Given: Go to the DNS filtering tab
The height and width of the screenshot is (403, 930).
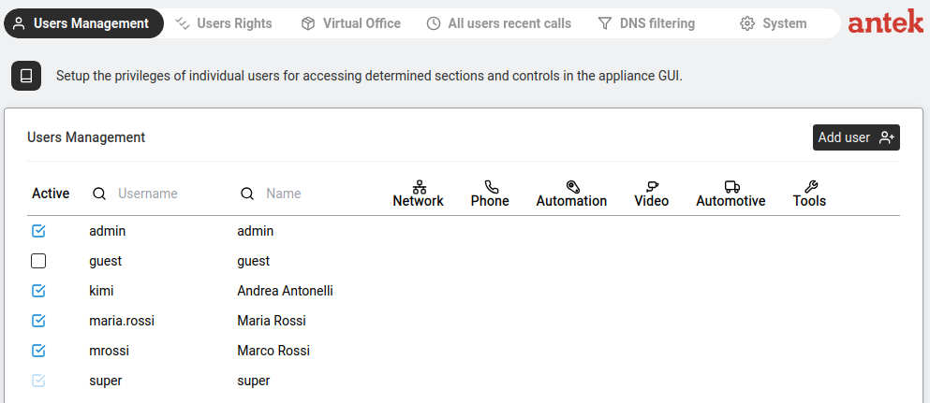Looking at the screenshot, I should coord(646,23).
